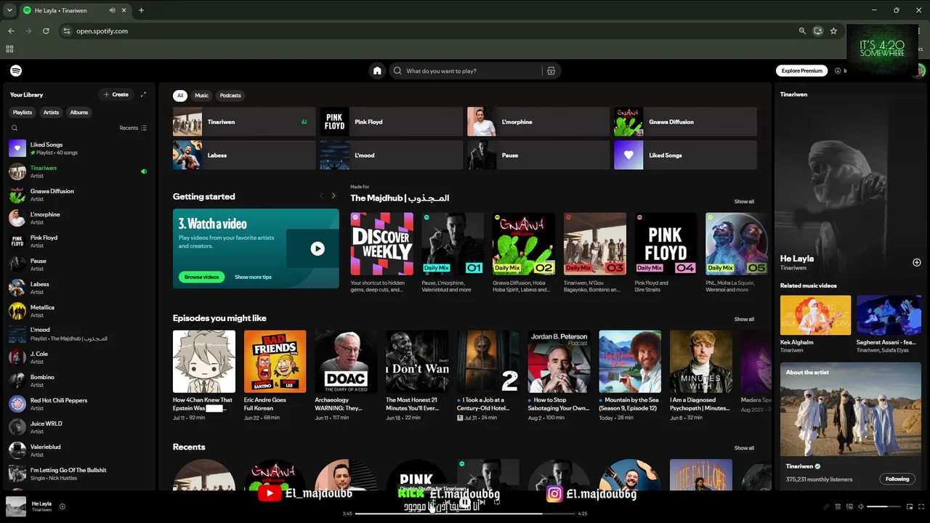Open the Discover Weekly playlist cover

coord(381,244)
